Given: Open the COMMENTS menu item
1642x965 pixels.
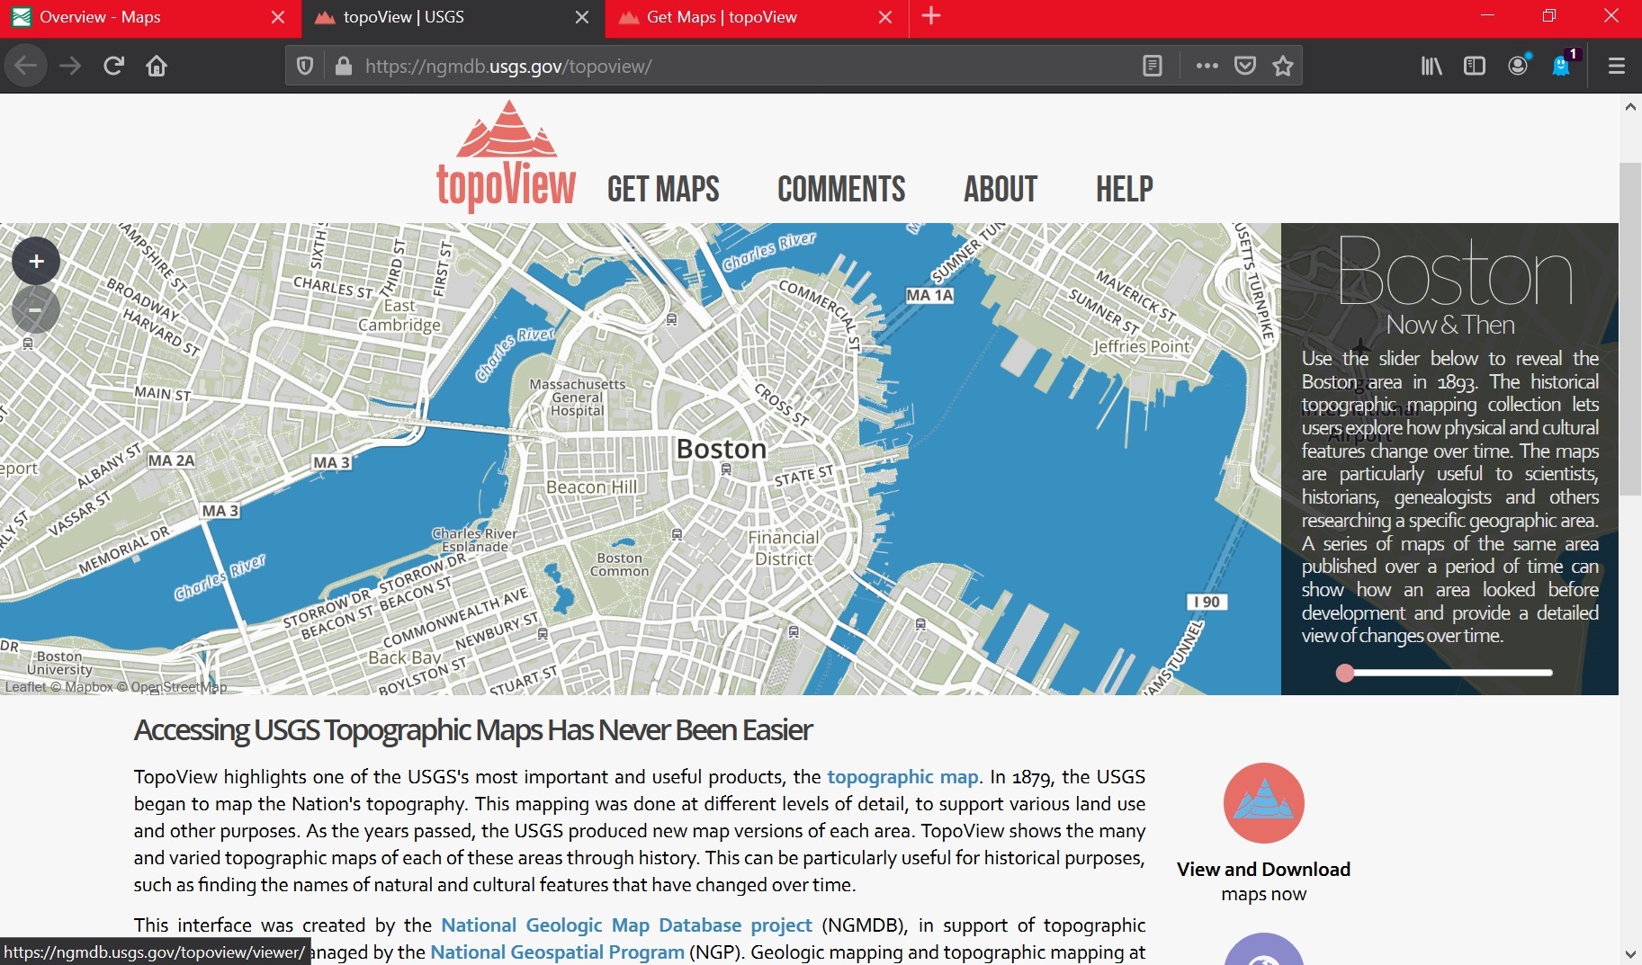Looking at the screenshot, I should coord(841,189).
